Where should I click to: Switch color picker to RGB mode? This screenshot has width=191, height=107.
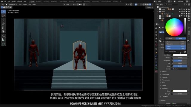pyautogui.click(x=170, y=38)
